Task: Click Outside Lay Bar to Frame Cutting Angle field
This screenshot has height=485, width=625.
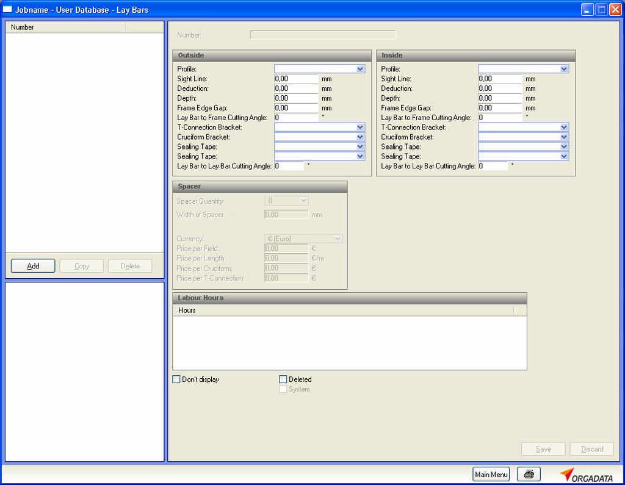Action: pyautogui.click(x=296, y=118)
